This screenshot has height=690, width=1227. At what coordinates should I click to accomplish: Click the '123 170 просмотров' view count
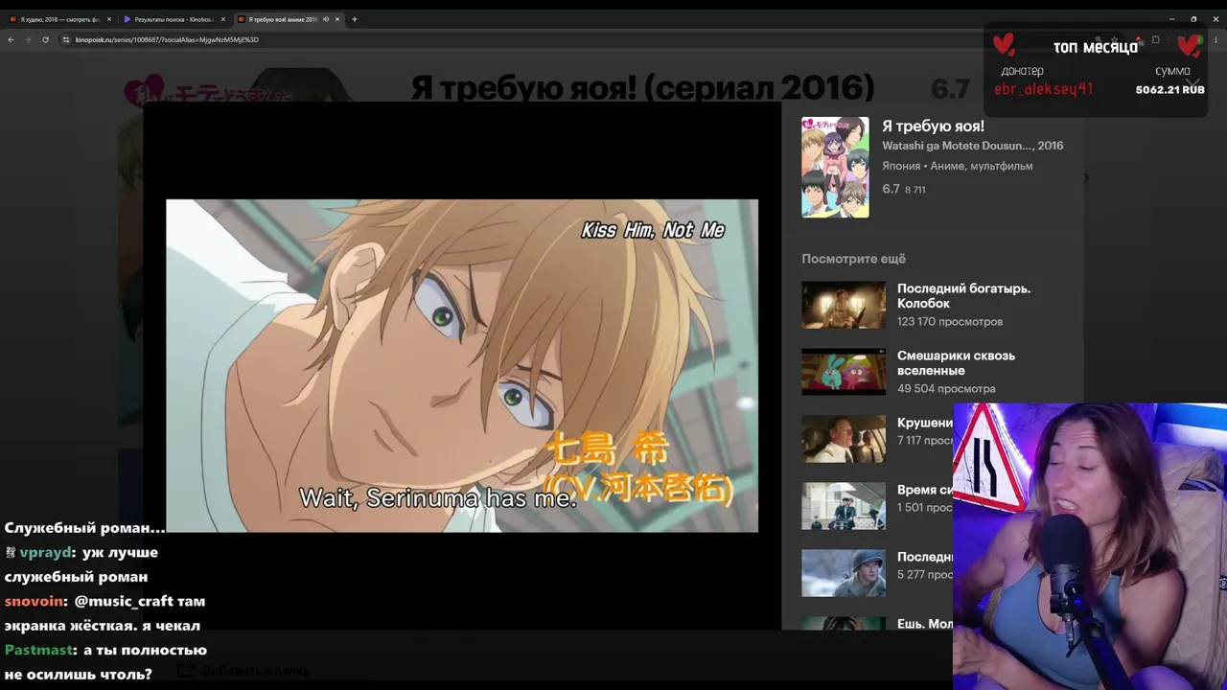pyautogui.click(x=949, y=322)
